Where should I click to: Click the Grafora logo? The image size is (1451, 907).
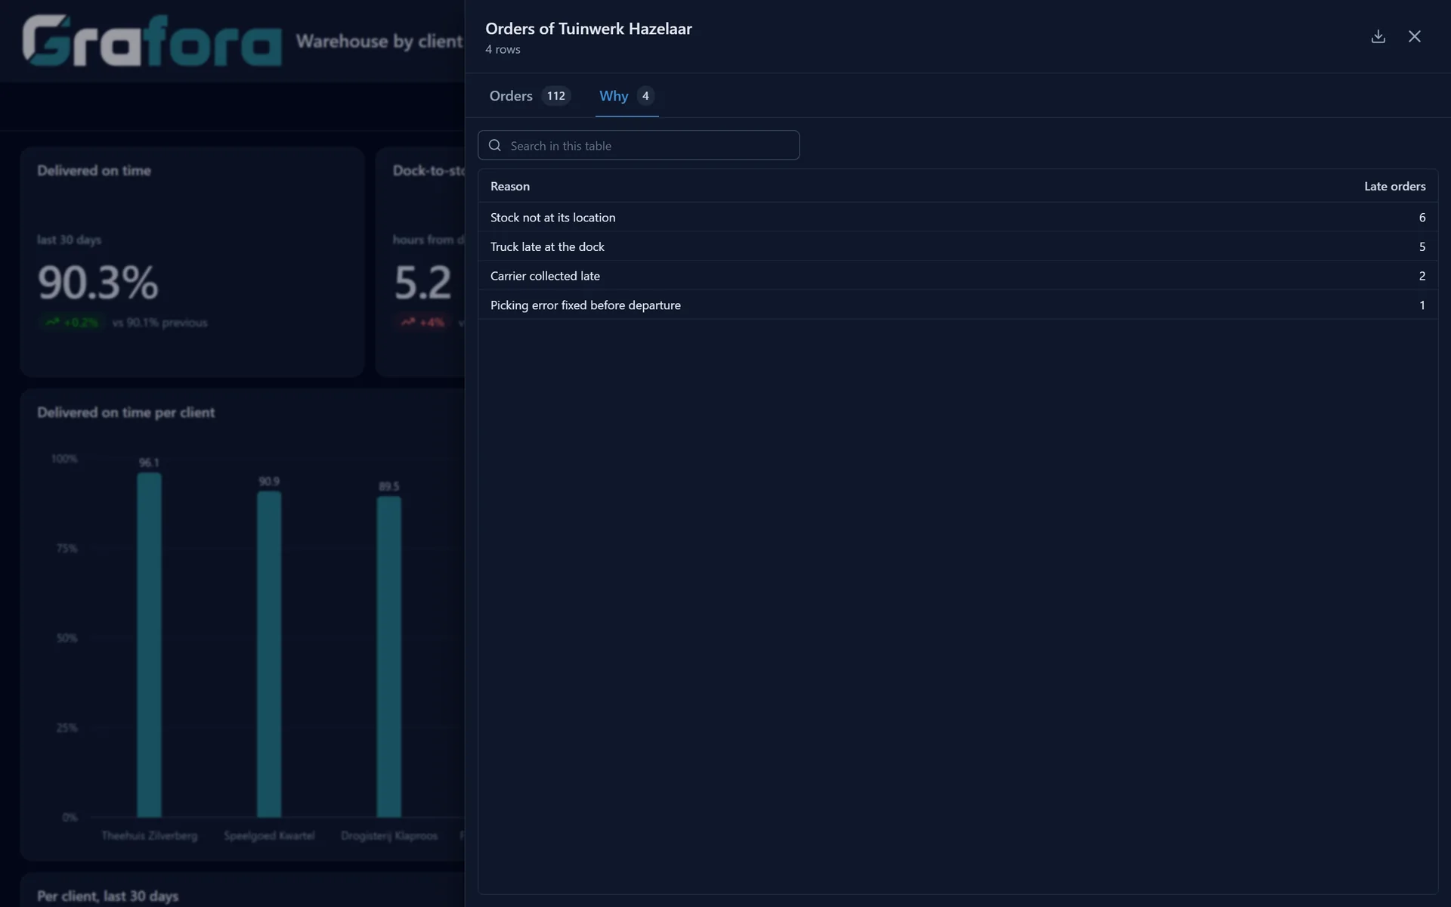coord(152,41)
